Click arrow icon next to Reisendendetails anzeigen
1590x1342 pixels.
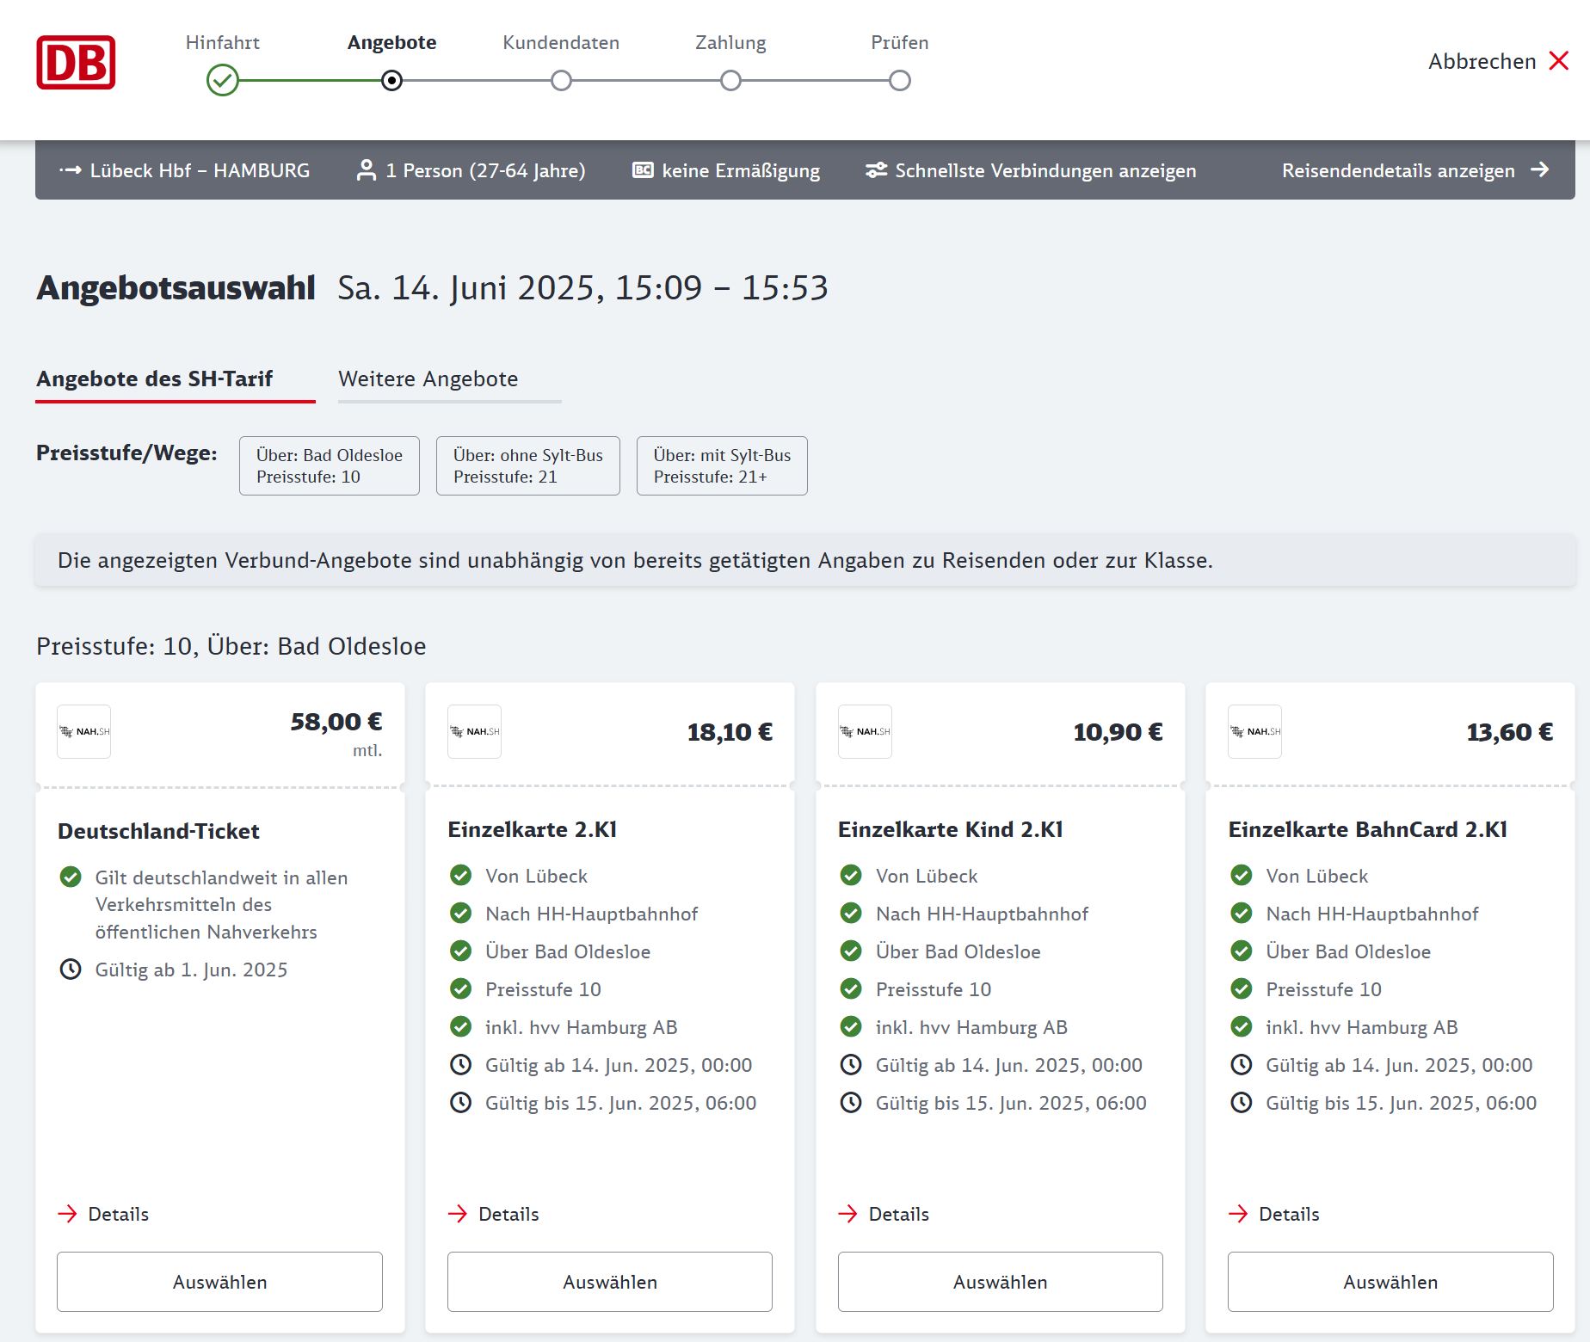point(1540,170)
